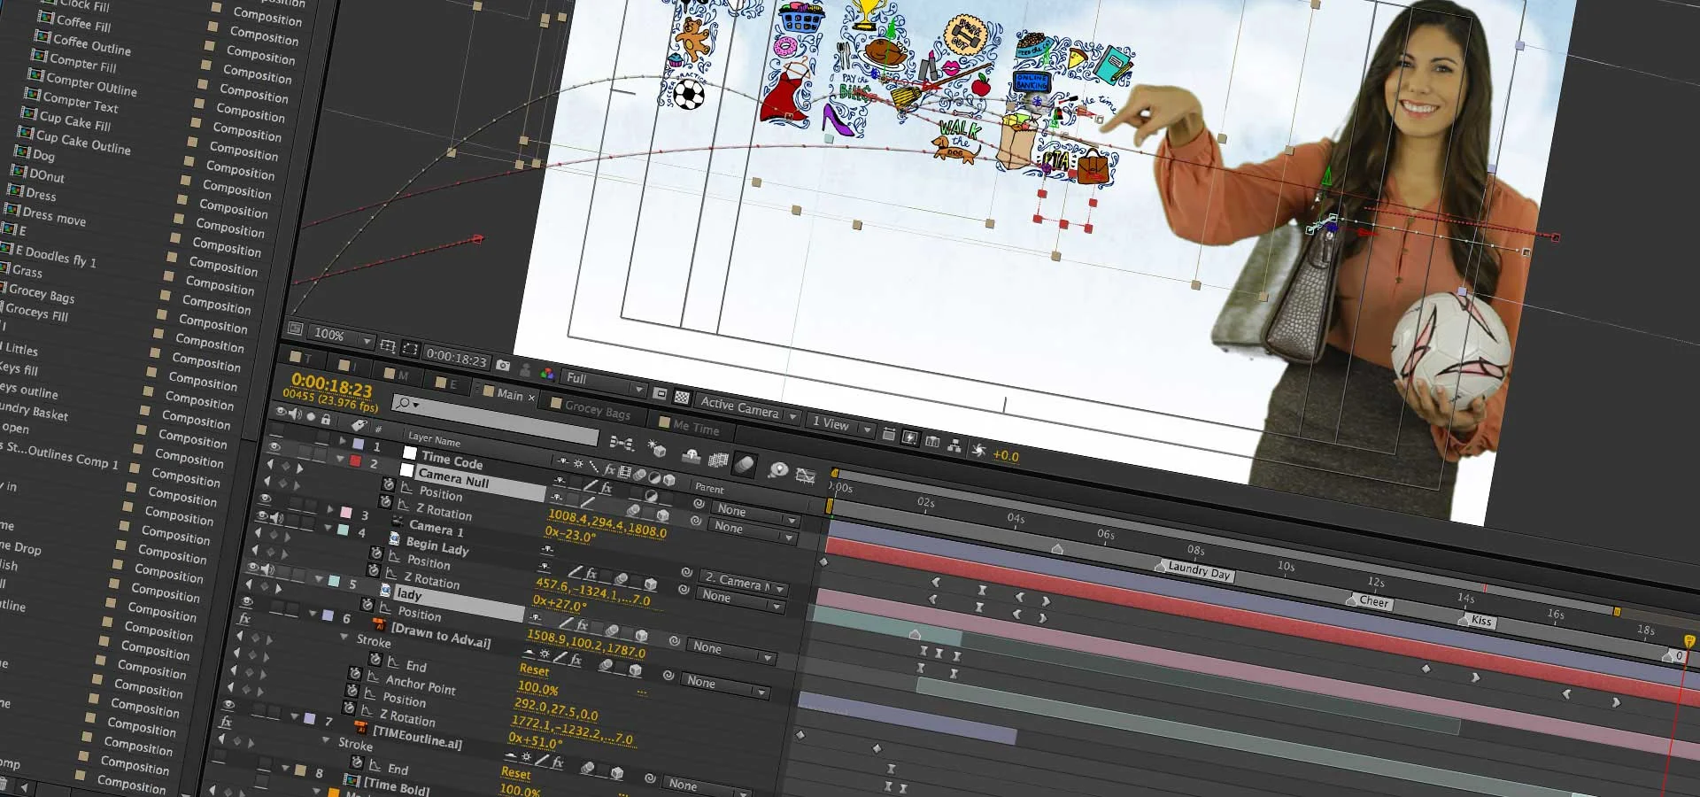The width and height of the screenshot is (1700, 797).
Task: Click the Show Last Snapshot person icon
Action: pos(525,369)
